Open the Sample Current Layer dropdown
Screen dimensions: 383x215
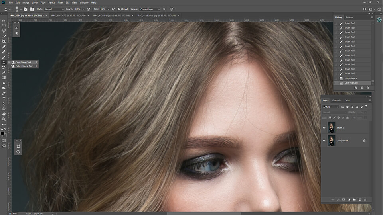(x=150, y=9)
